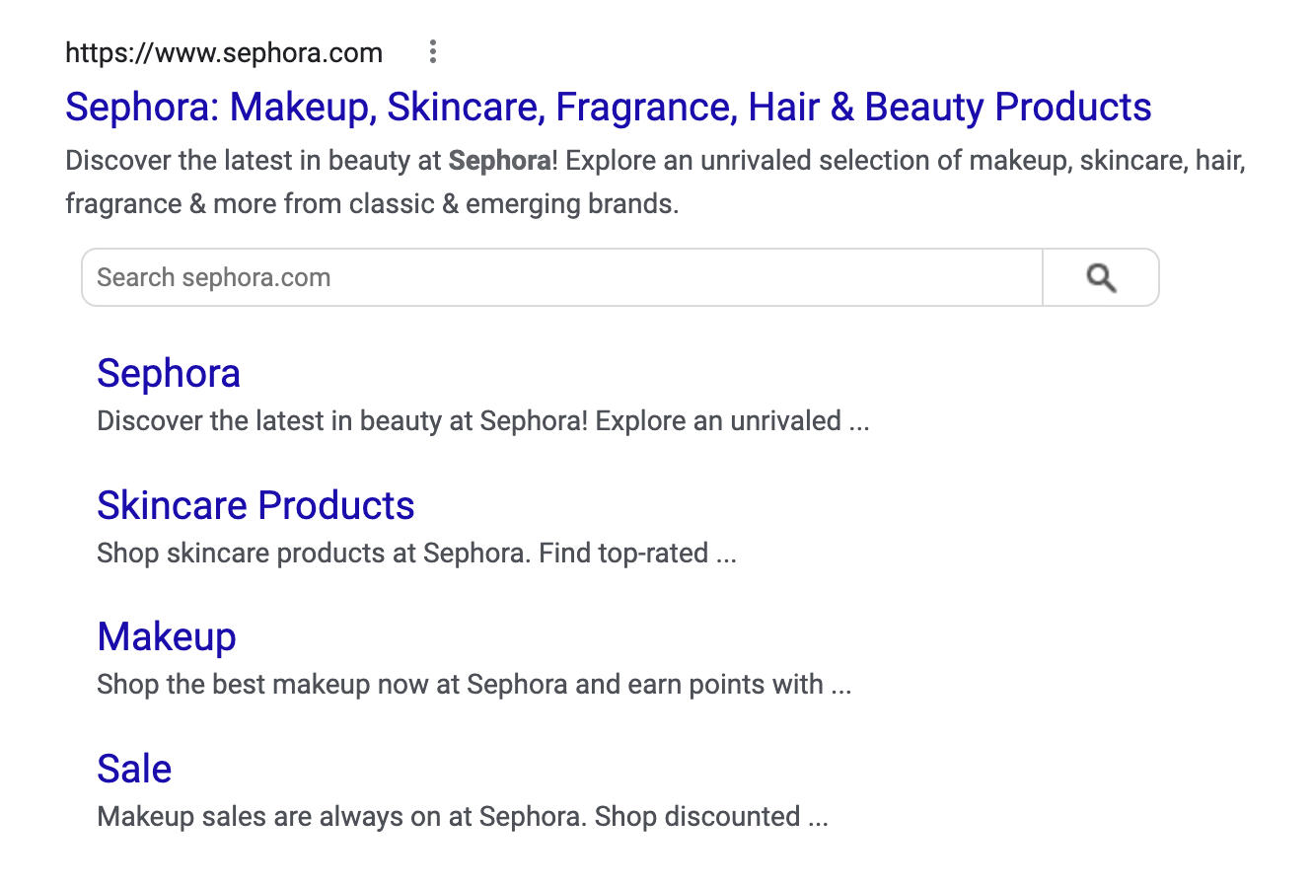The height and width of the screenshot is (888, 1312).
Task: Click the ellipsis after 'Shop discounted'
Action: [x=818, y=819]
